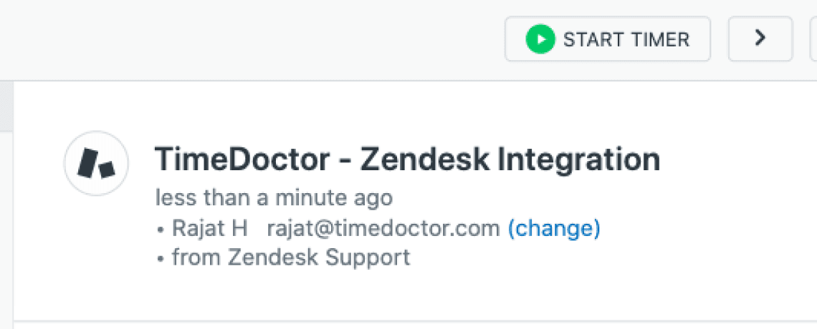
Task: Click the 'less than a minute ago' timestamp
Action: pyautogui.click(x=274, y=198)
